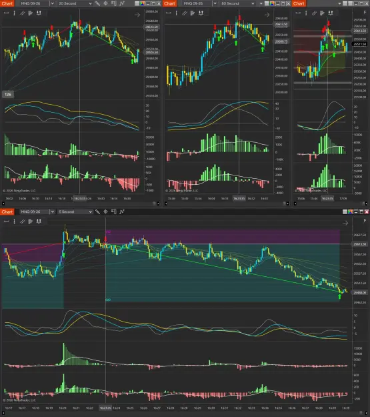Click 29511.50 price marker in top-right chart

(x=359, y=44)
